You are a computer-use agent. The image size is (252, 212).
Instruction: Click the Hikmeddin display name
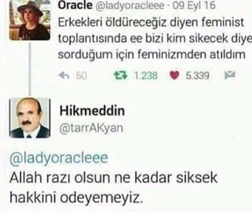coord(92,111)
